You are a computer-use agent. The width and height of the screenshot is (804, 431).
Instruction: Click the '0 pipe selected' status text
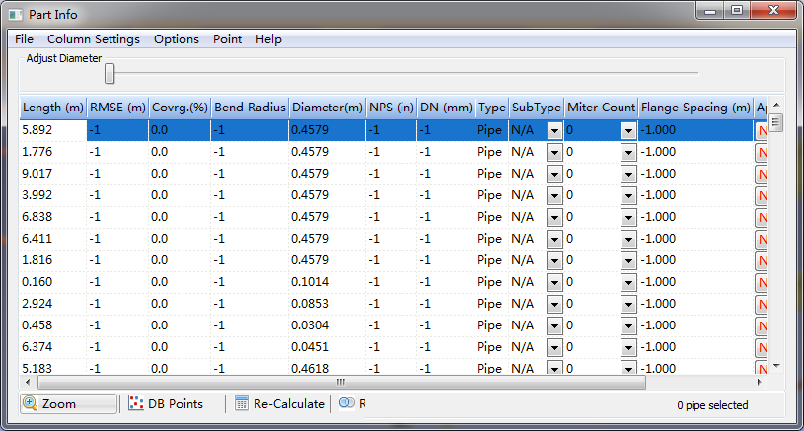point(712,405)
